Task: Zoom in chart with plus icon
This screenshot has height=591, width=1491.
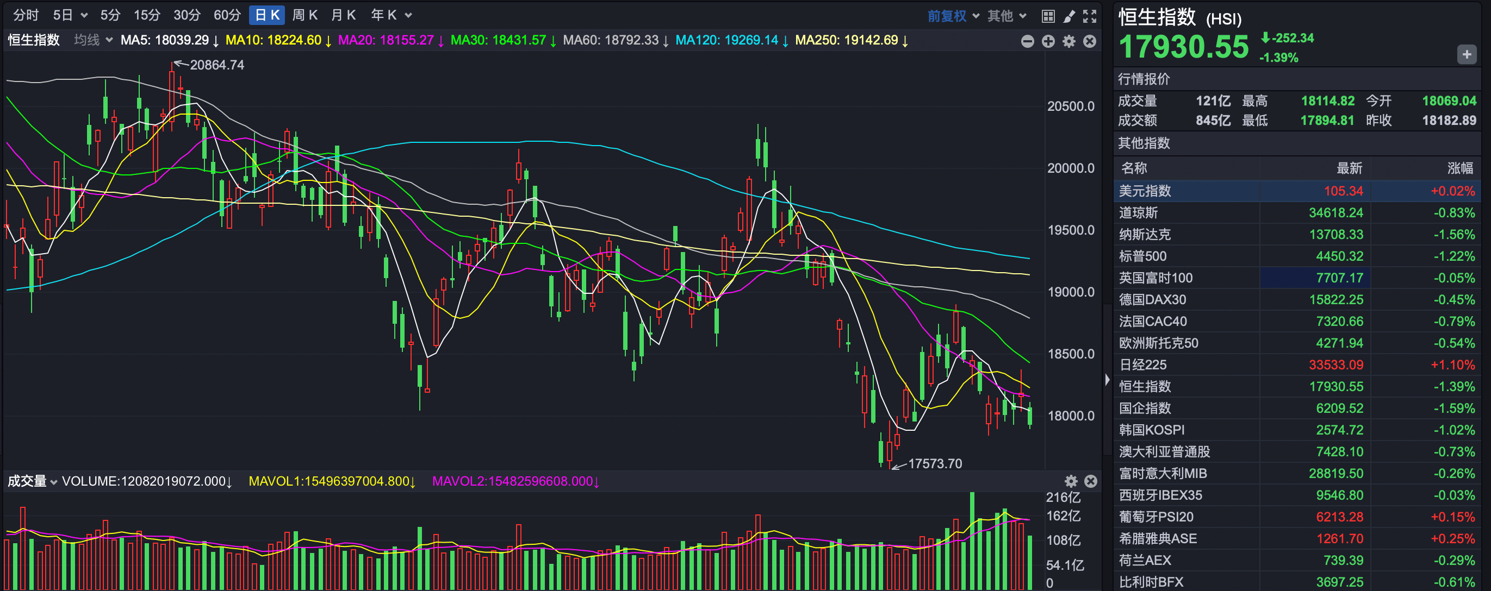Action: pos(1048,41)
